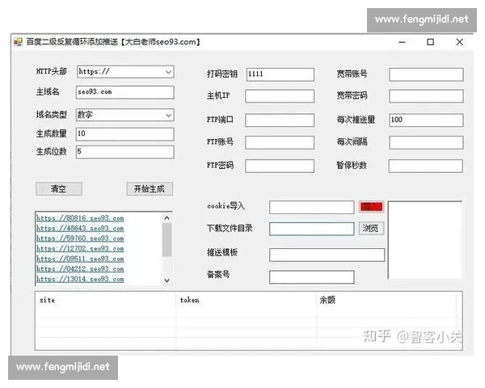
Task: Click the 每次间隔 input field
Action: coord(426,142)
